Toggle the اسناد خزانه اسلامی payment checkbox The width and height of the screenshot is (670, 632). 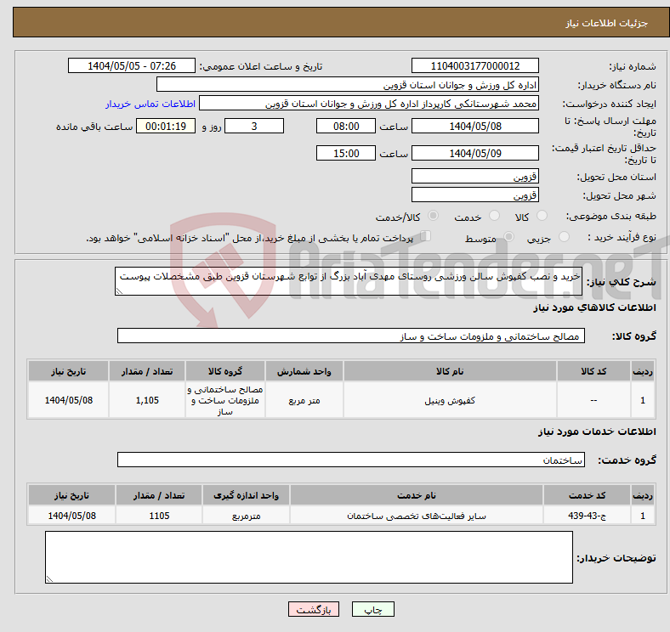pyautogui.click(x=427, y=237)
